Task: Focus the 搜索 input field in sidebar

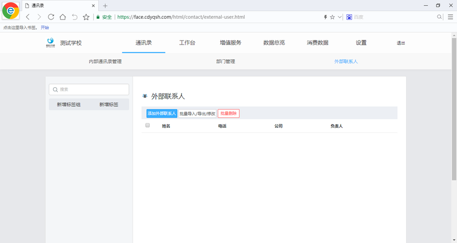Action: pos(89,90)
